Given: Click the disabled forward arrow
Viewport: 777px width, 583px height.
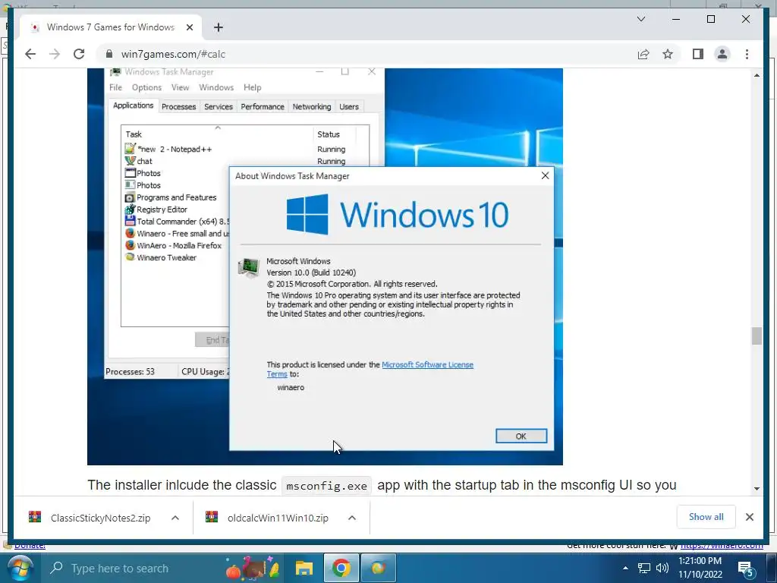Looking at the screenshot, I should (x=55, y=54).
